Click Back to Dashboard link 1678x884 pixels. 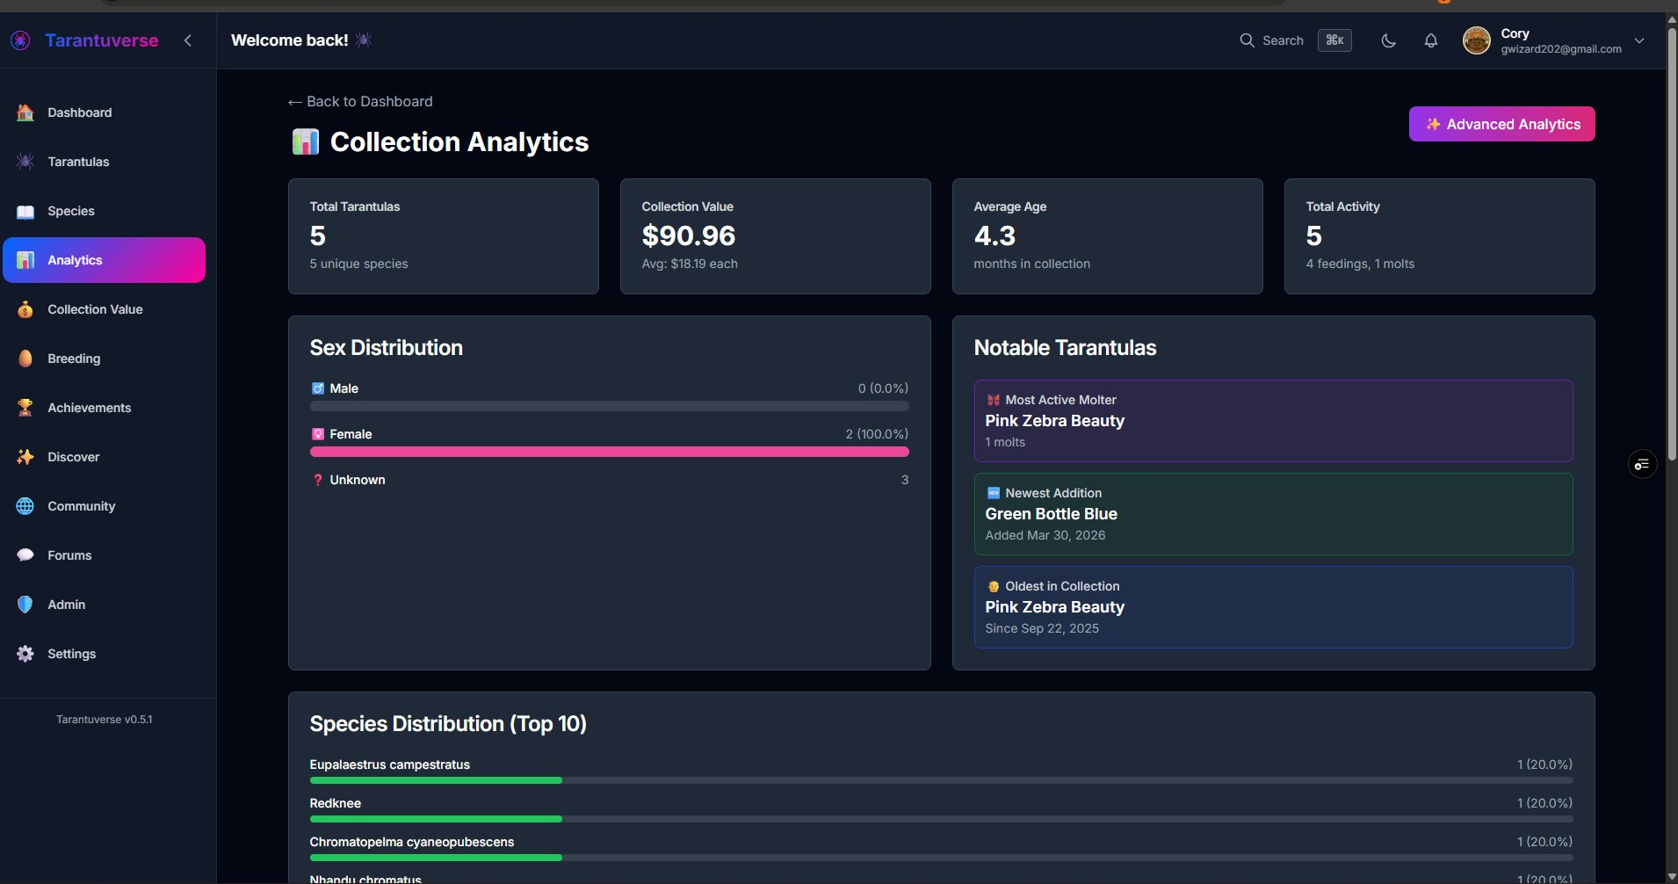click(360, 101)
